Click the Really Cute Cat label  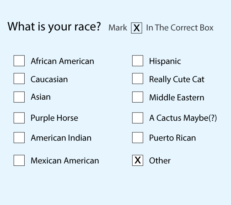coord(176,79)
